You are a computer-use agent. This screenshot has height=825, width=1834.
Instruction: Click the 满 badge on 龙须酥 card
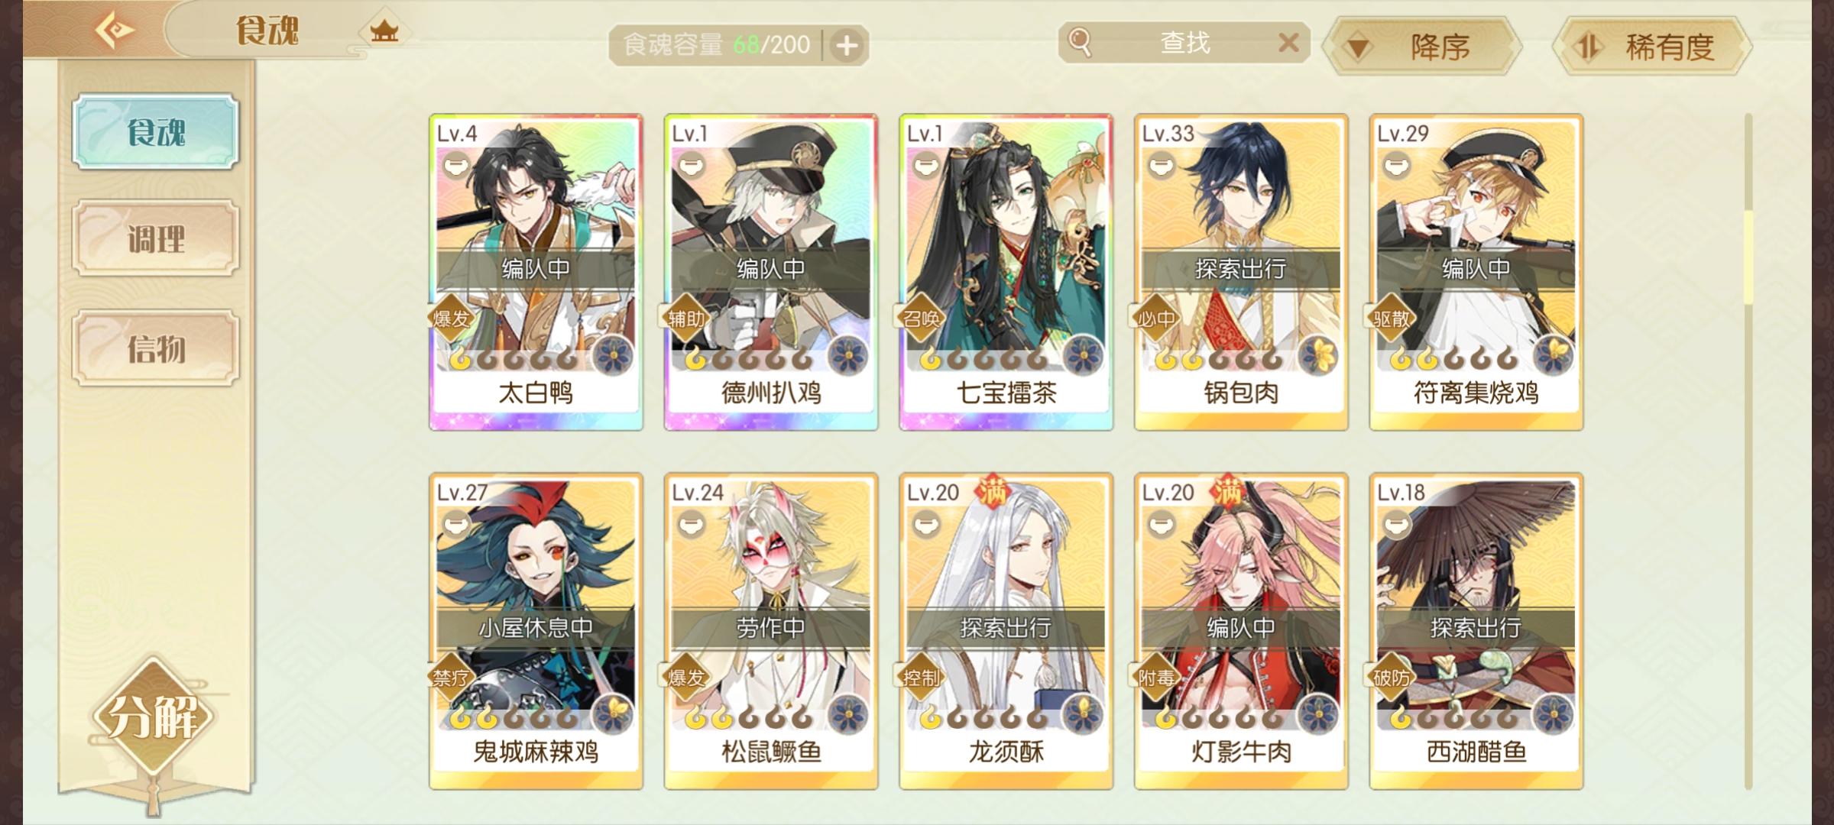click(993, 491)
